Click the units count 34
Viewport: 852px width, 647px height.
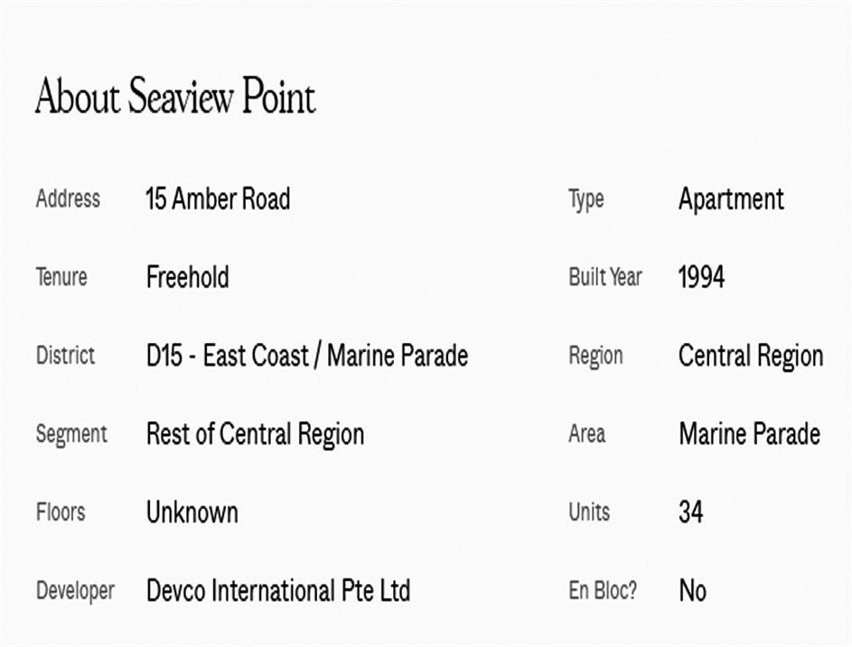pyautogui.click(x=690, y=513)
